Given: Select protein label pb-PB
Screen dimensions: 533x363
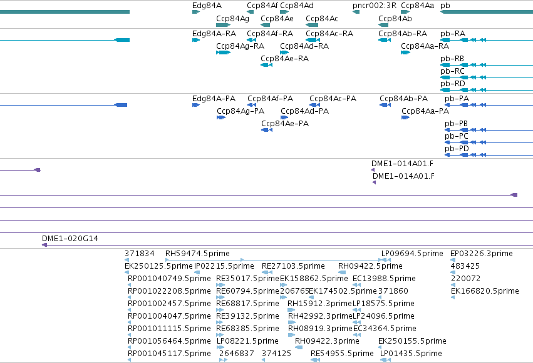Looking at the screenshot, I should click(x=456, y=124).
